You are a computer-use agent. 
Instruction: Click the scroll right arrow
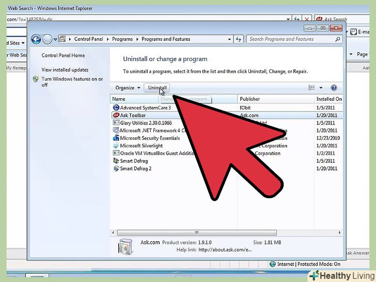coord(339,232)
